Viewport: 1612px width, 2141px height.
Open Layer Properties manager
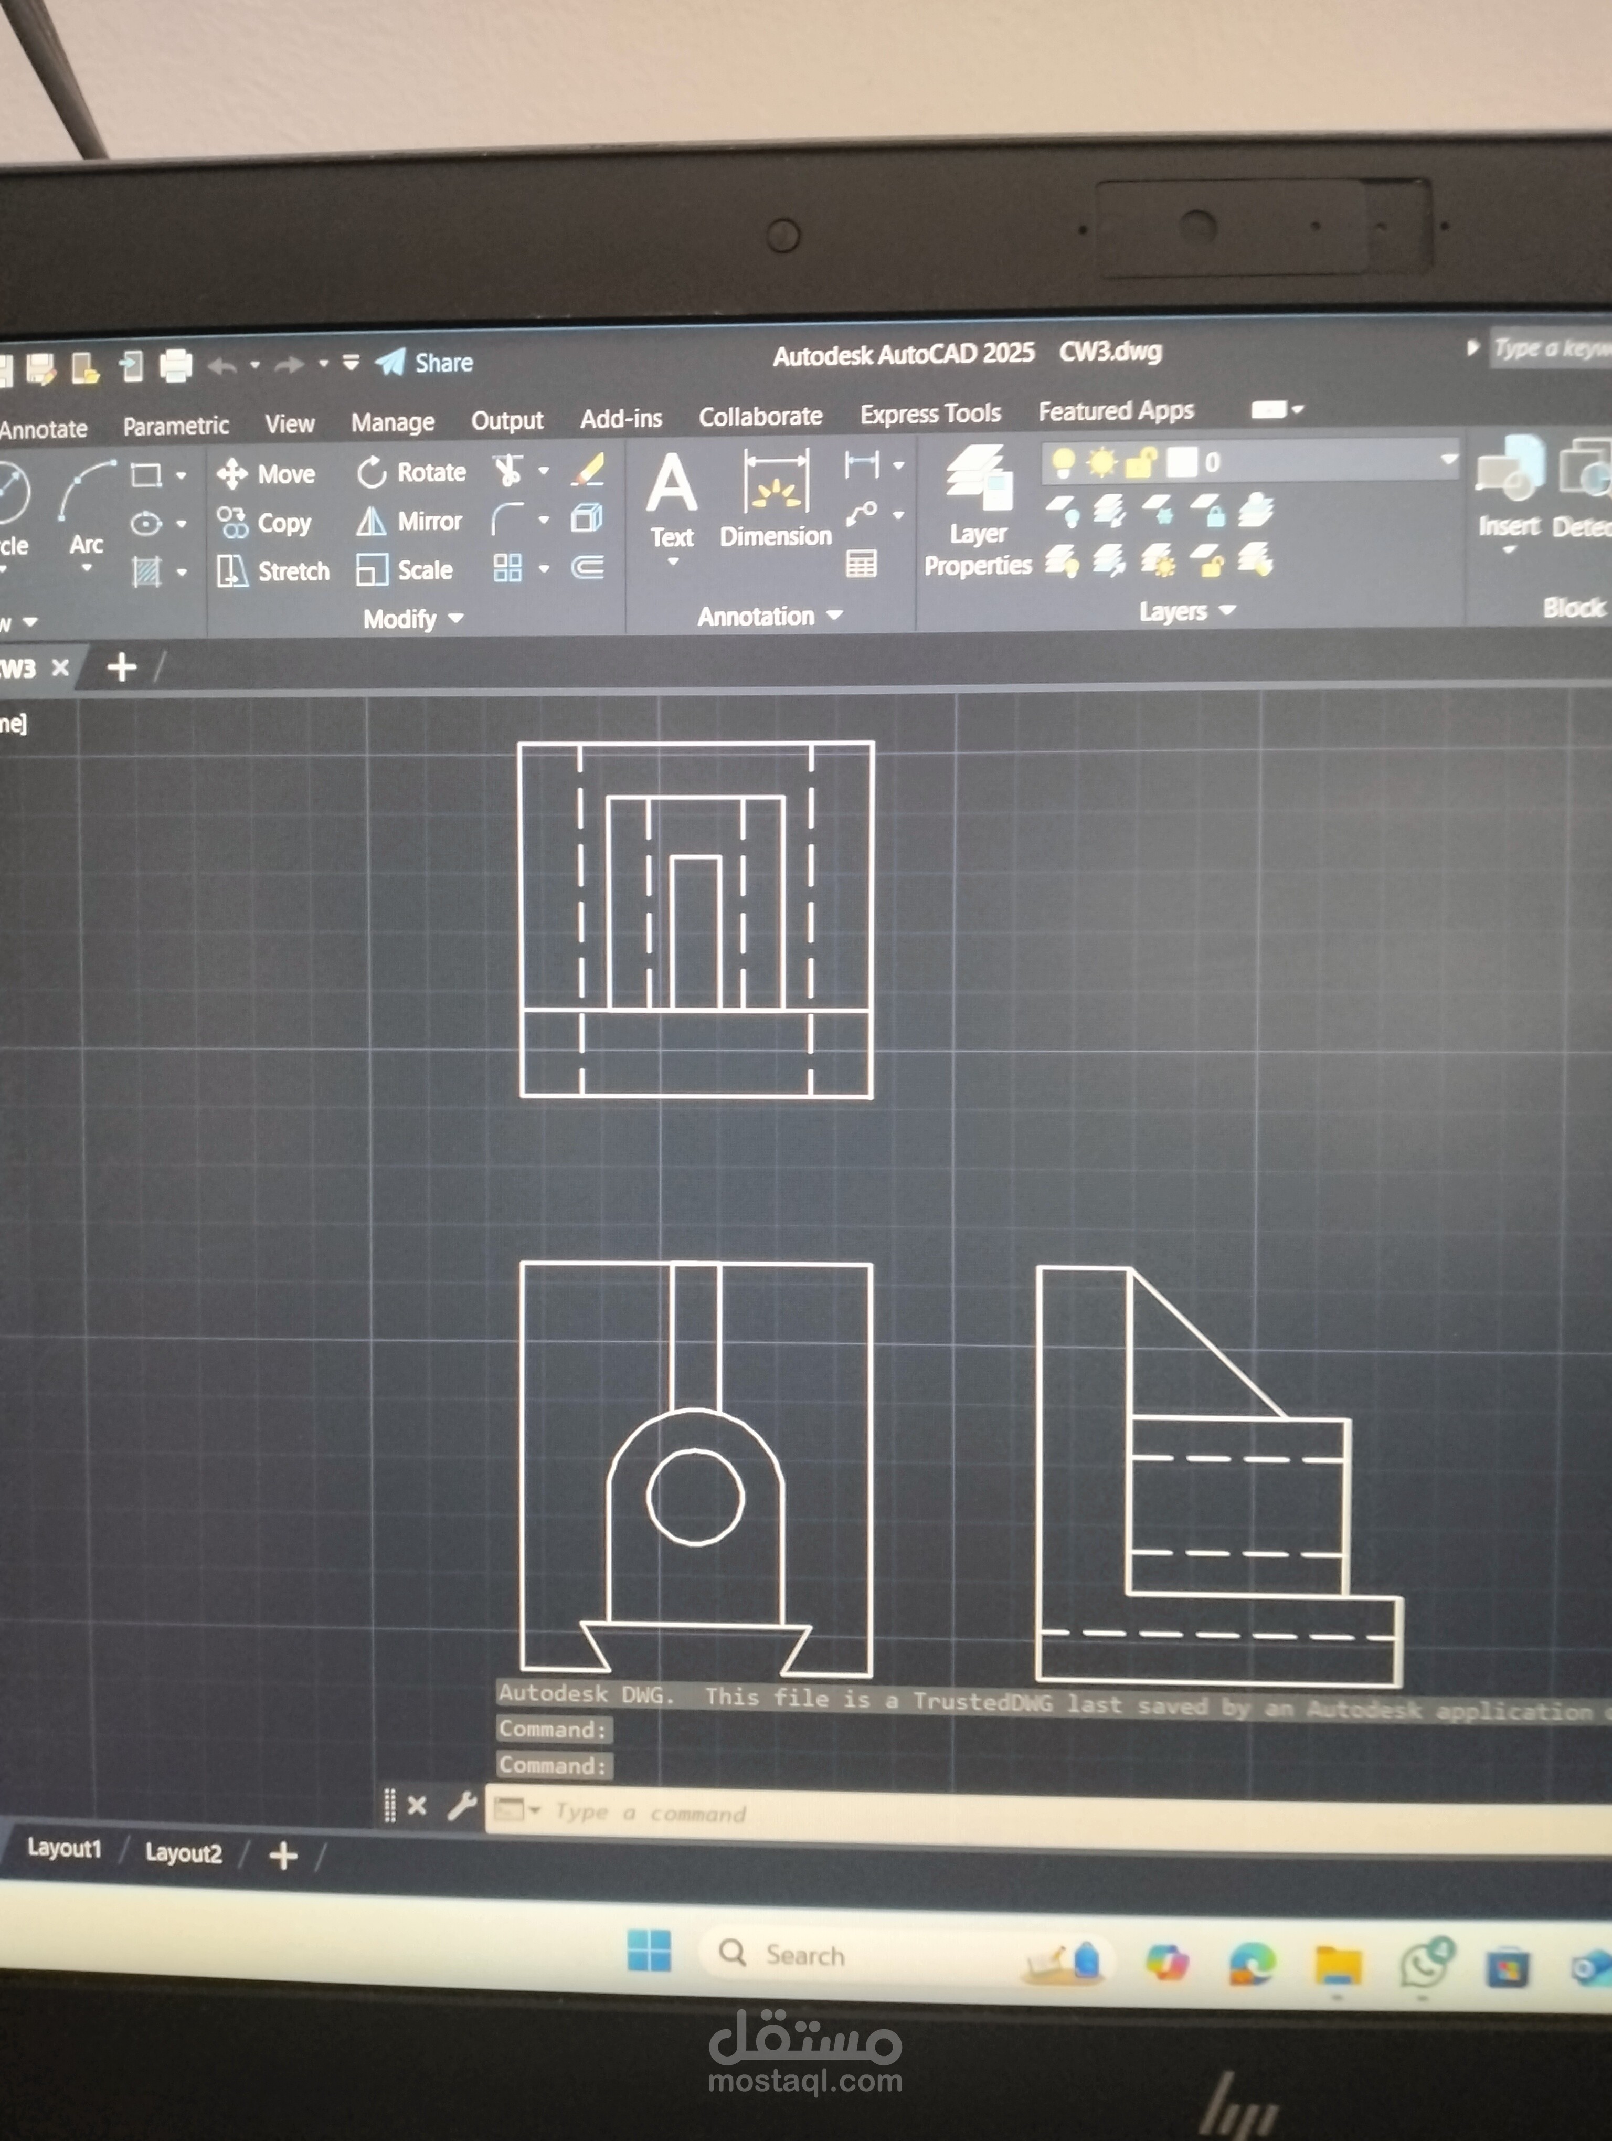coord(978,511)
